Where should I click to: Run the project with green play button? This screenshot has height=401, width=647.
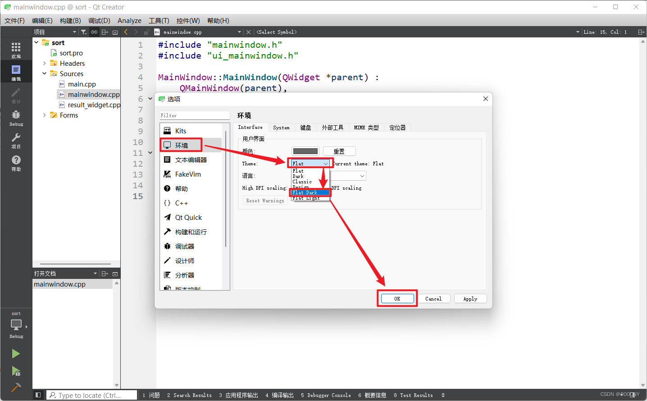16,354
